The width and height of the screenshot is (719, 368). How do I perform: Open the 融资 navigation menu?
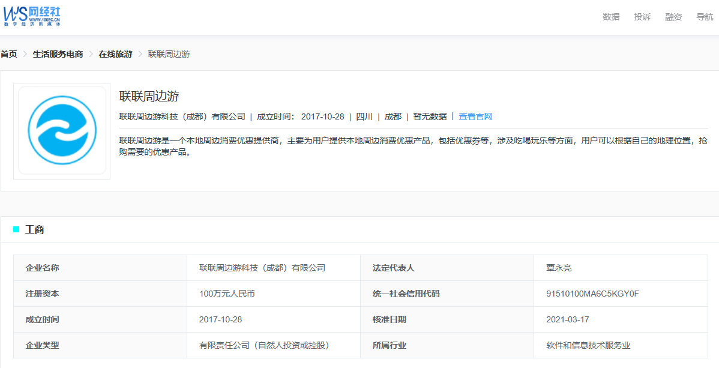point(673,17)
